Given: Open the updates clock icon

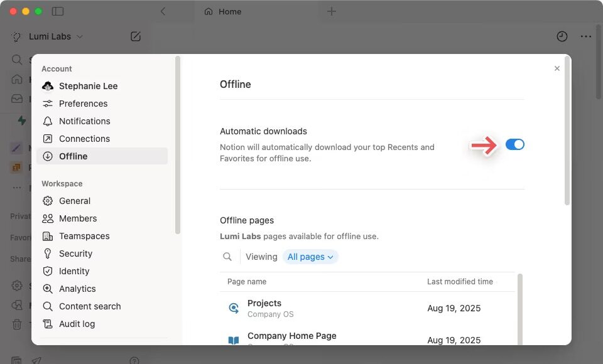Looking at the screenshot, I should [x=562, y=36].
